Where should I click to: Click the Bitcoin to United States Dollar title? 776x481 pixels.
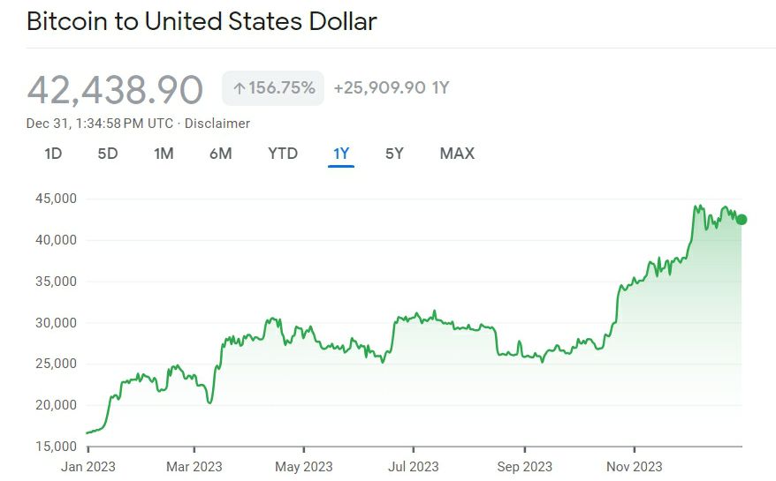[x=202, y=21]
